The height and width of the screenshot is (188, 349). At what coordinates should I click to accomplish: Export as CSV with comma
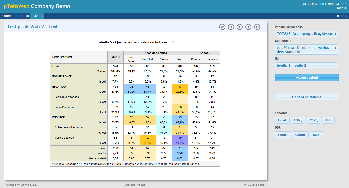pyautogui.click(x=313, y=120)
